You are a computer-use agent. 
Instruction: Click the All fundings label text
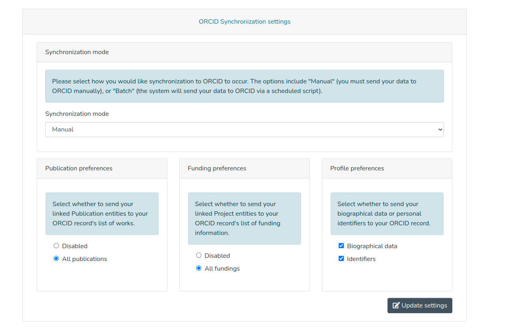click(x=222, y=269)
